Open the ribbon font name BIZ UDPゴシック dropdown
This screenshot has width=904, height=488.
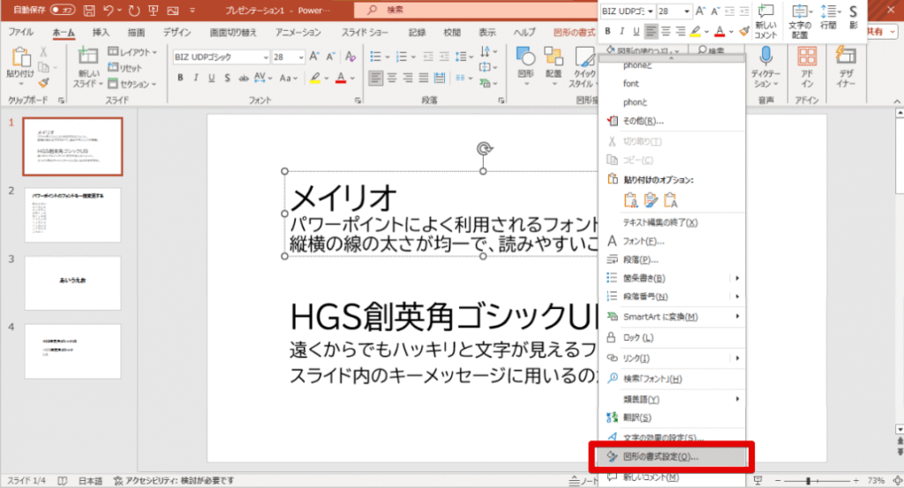(266, 57)
